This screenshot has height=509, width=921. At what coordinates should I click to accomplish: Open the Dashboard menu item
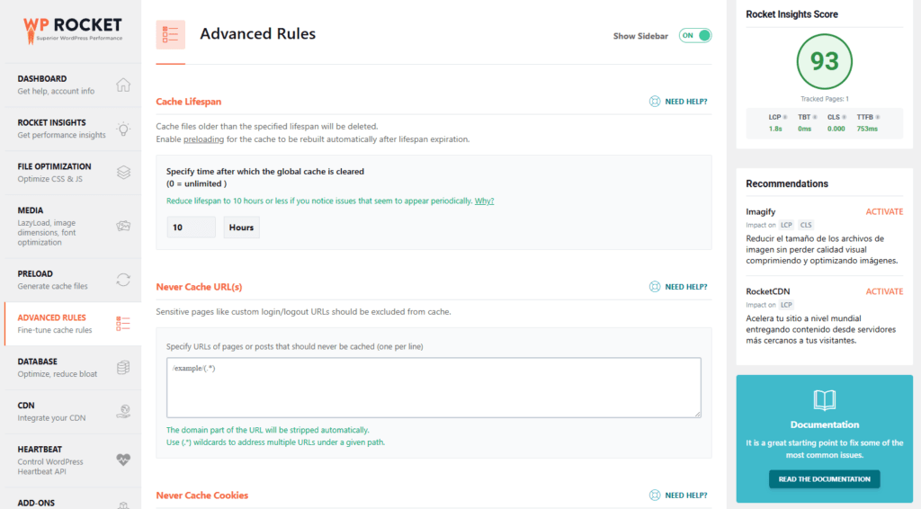73,85
